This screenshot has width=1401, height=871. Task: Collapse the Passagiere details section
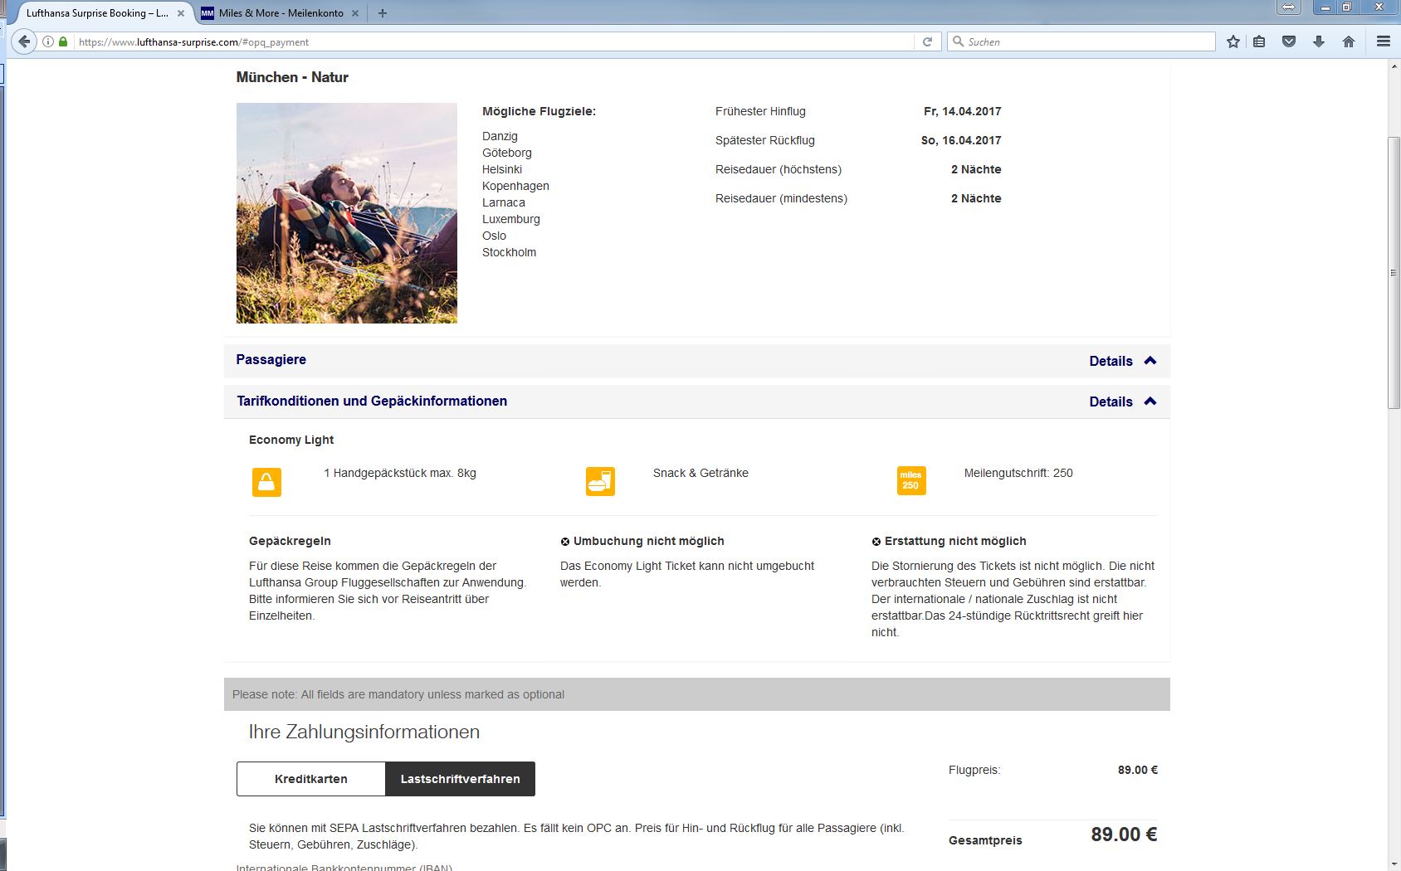1122,361
